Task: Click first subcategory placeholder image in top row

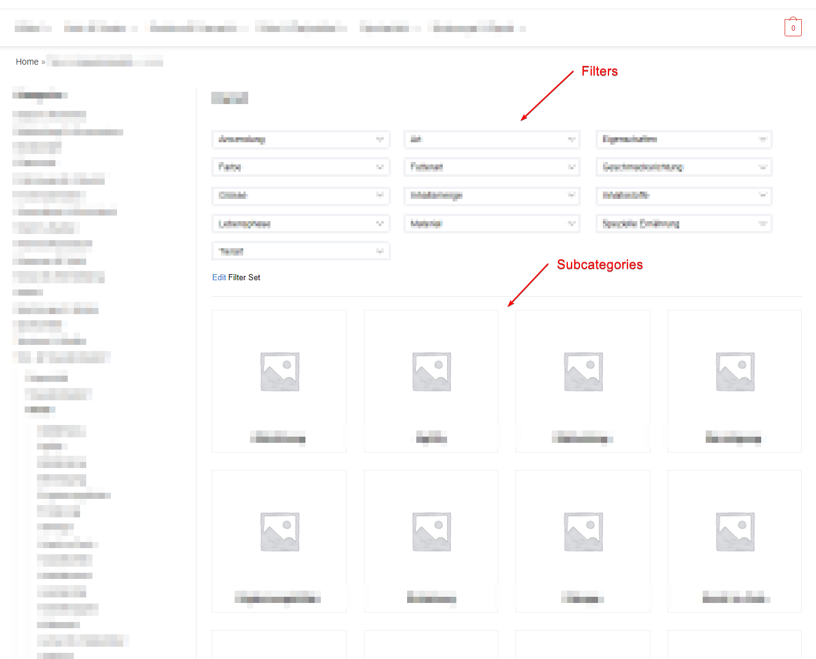Action: (280, 372)
